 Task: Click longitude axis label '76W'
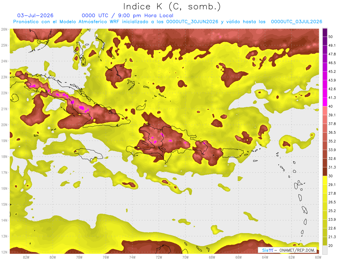click(x=106, y=257)
